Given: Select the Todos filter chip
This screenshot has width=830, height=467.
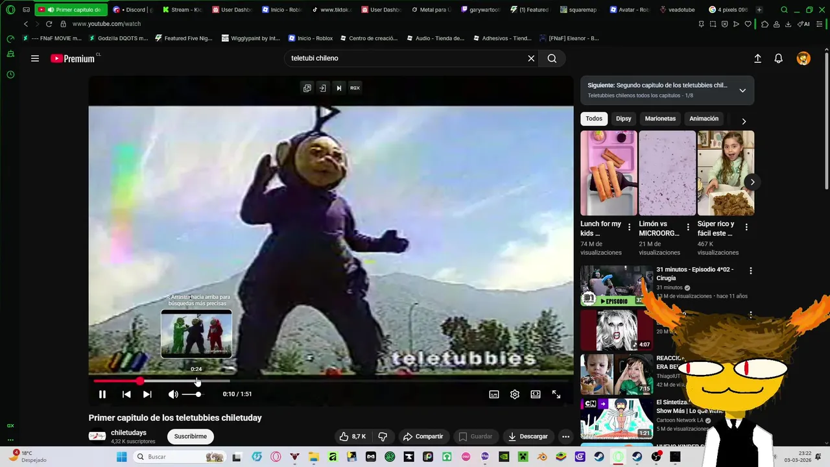Looking at the screenshot, I should 594,119.
